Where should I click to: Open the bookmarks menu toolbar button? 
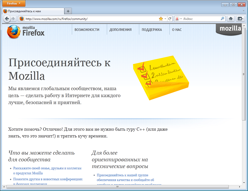(x=240, y=19)
